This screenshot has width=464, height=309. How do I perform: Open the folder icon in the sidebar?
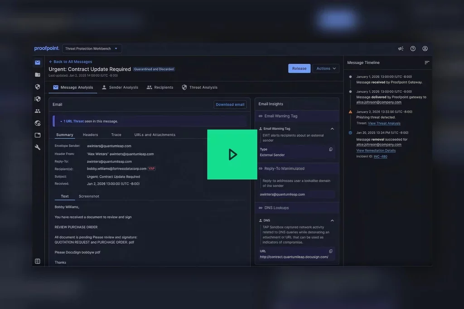[38, 75]
